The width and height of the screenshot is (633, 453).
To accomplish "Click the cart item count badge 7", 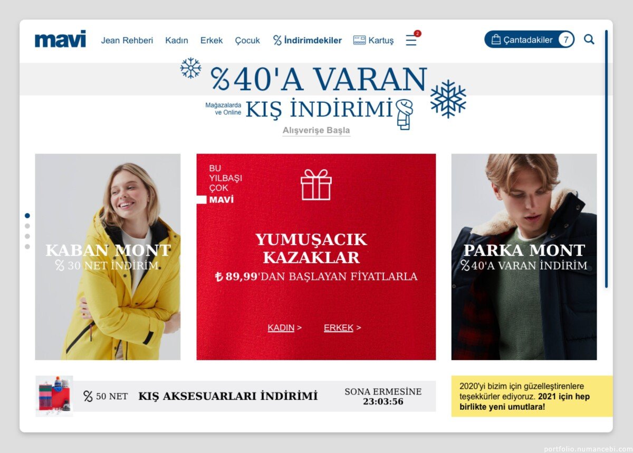I will tap(566, 40).
